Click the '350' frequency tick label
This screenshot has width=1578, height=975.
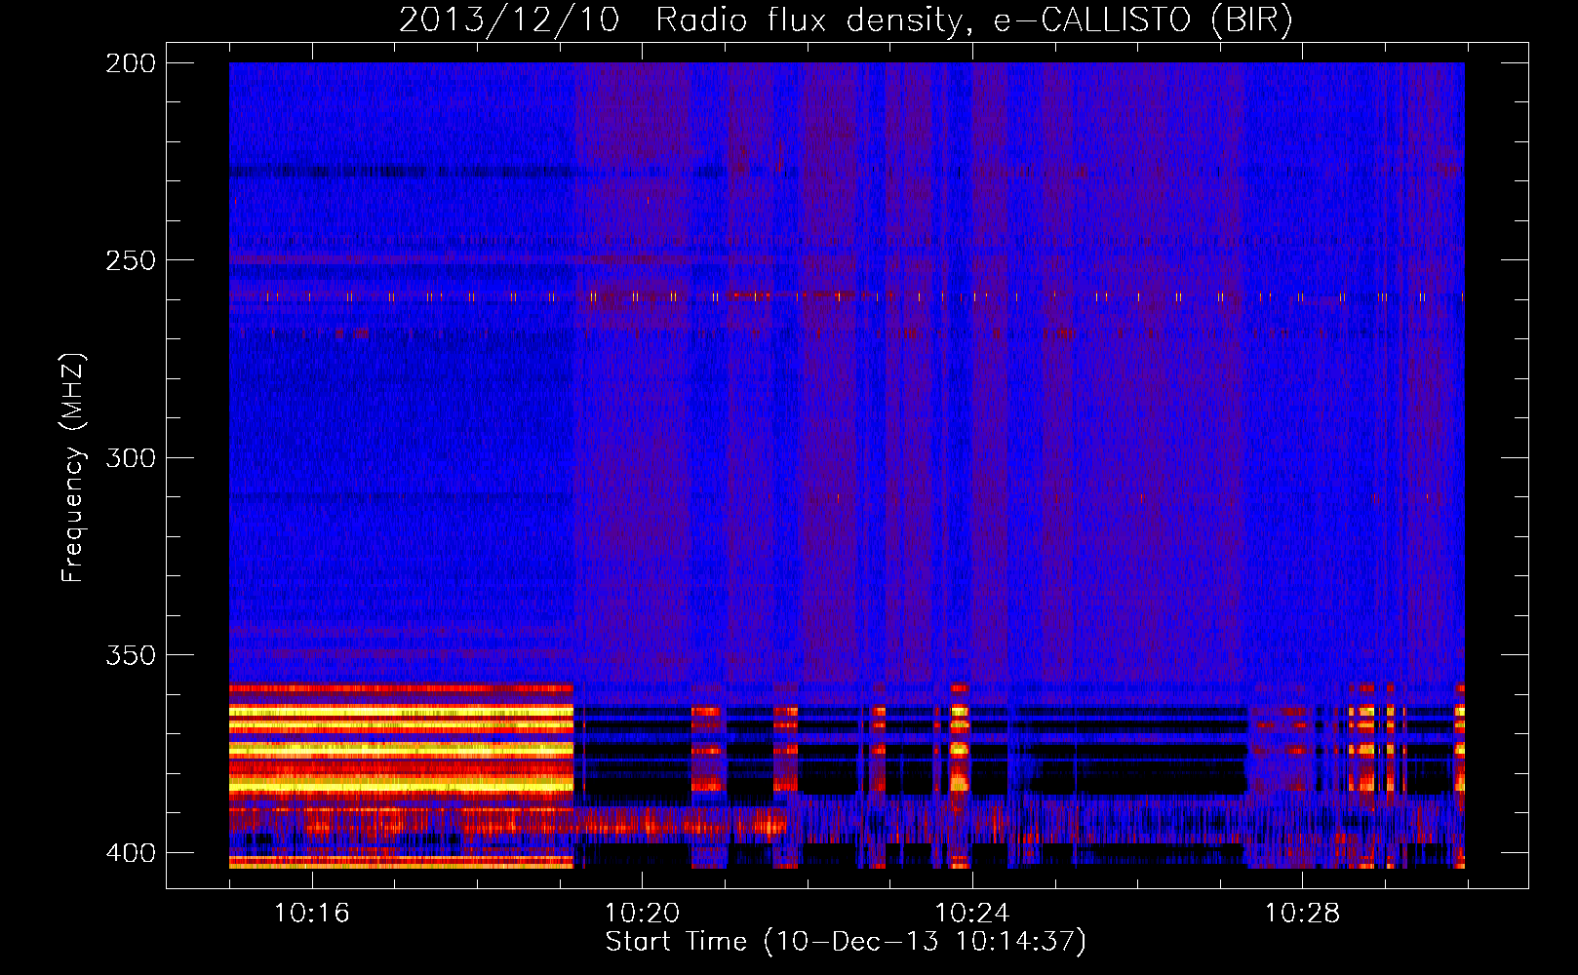[131, 655]
